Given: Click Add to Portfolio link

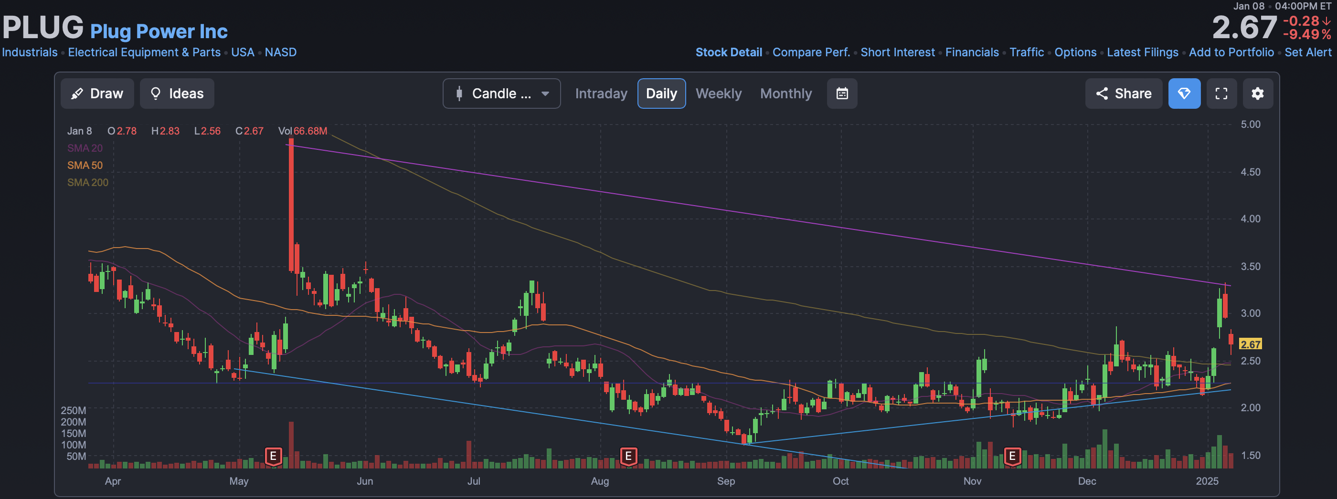Looking at the screenshot, I should point(1231,52).
